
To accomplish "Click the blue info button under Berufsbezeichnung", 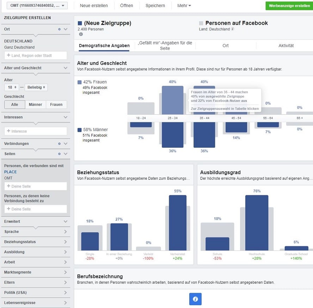I will [195, 299].
